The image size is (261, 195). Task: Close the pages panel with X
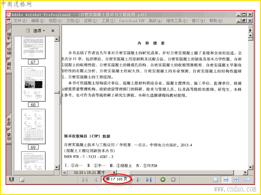point(53,31)
